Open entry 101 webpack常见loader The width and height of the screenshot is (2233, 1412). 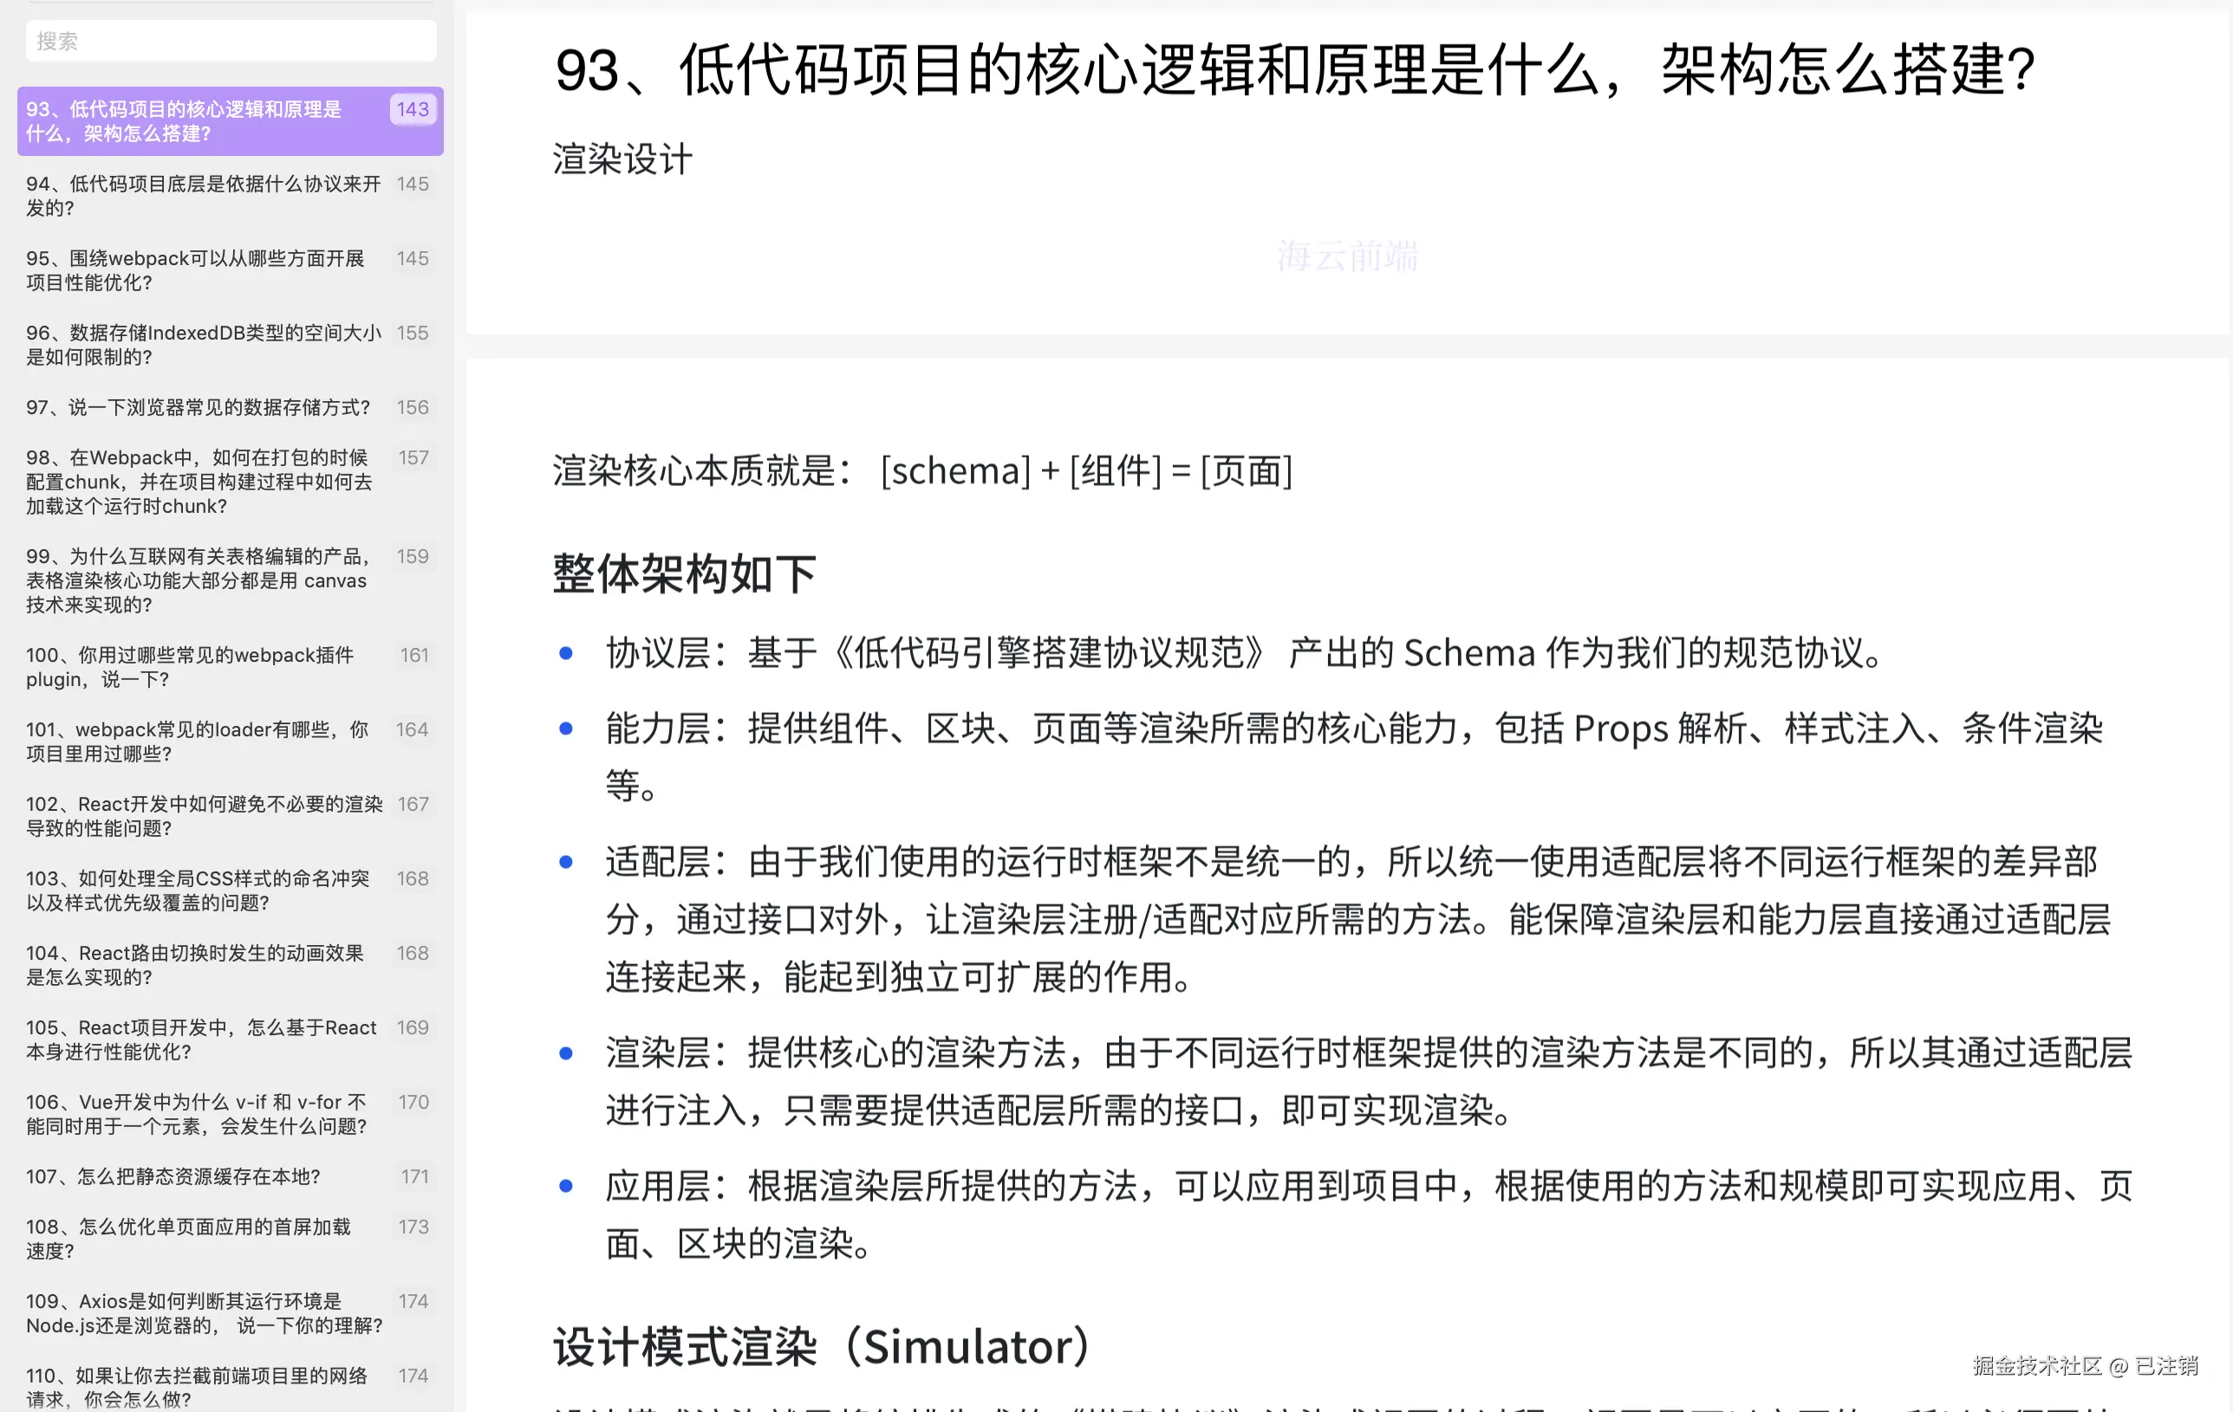pyautogui.click(x=197, y=742)
